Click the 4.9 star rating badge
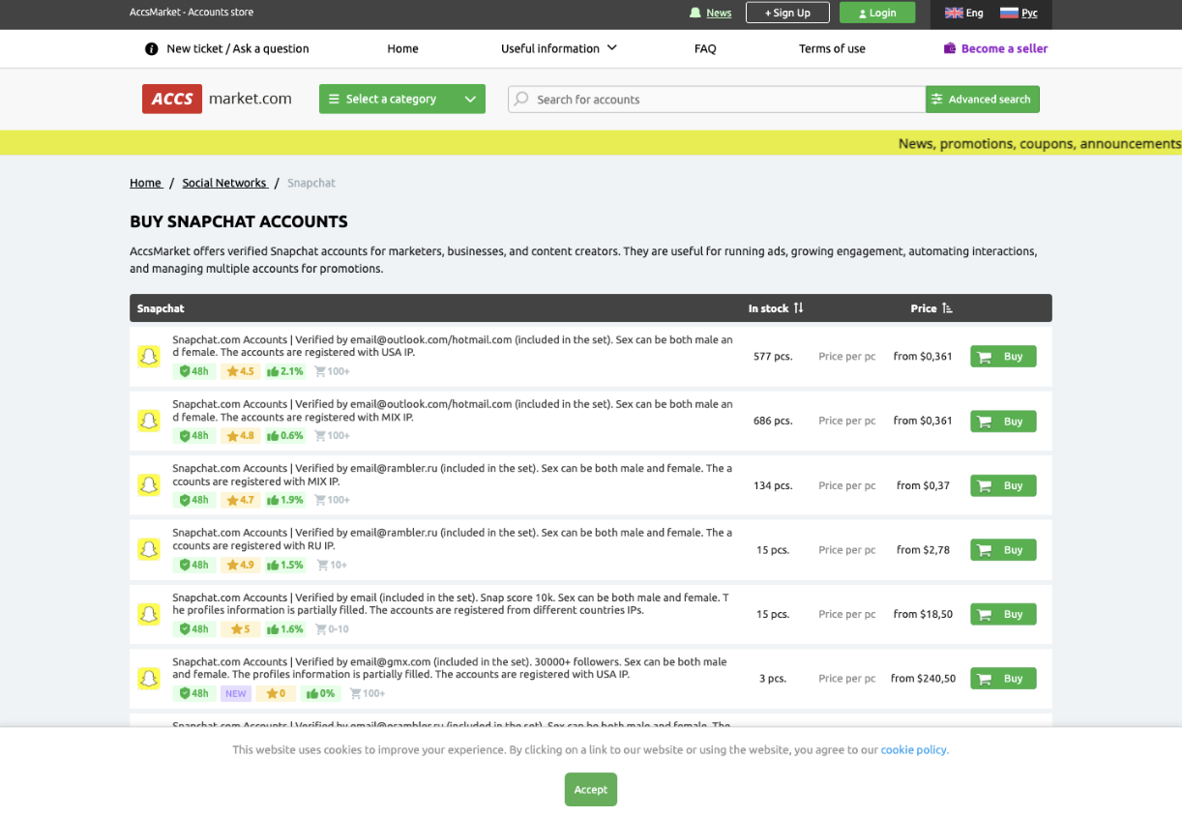 pyautogui.click(x=240, y=565)
